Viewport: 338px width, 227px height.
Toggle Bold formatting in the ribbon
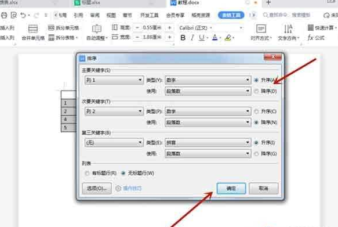(x=183, y=38)
